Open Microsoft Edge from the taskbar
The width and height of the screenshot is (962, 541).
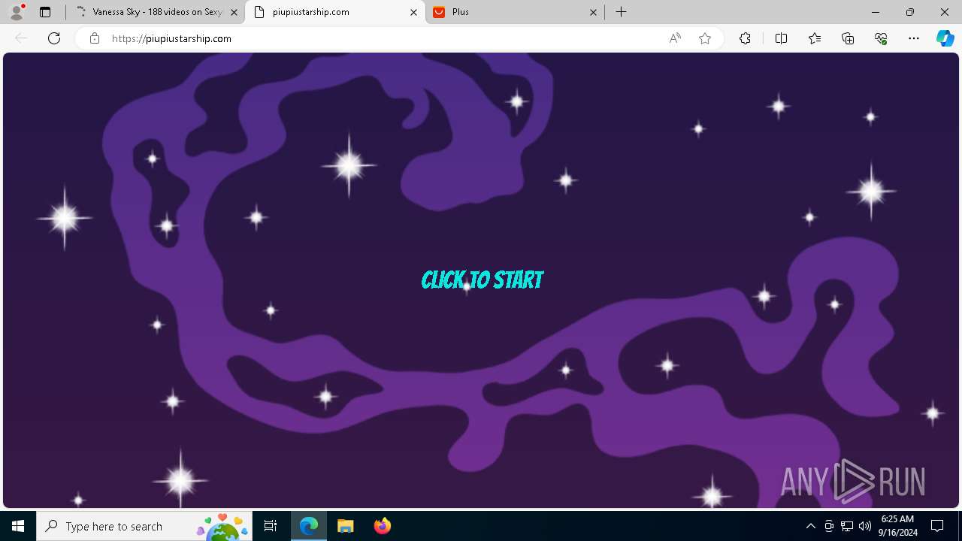[309, 526]
